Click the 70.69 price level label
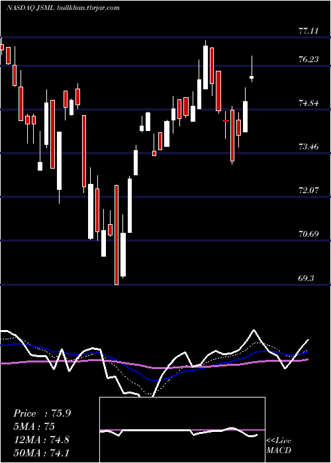Viewport: 331px width, 463px height. coord(308,234)
